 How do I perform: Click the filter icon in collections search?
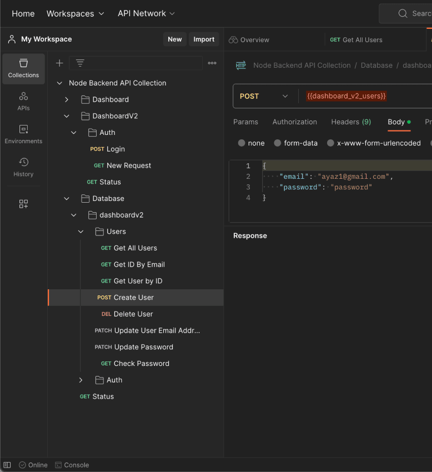tap(80, 63)
